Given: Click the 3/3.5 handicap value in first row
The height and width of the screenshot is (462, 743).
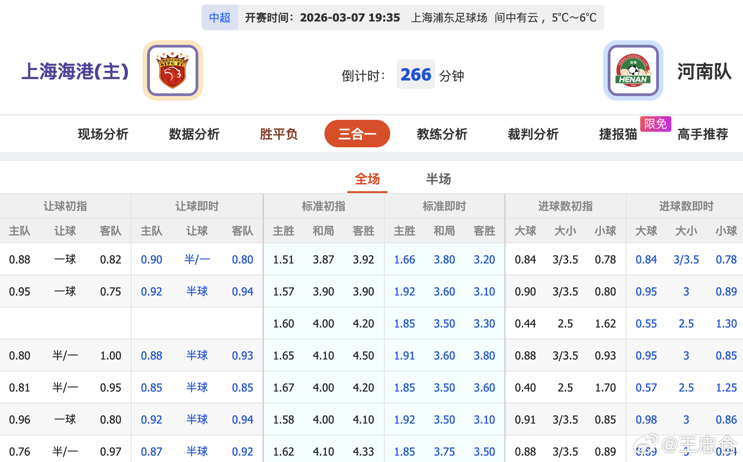Looking at the screenshot, I should pyautogui.click(x=565, y=259).
